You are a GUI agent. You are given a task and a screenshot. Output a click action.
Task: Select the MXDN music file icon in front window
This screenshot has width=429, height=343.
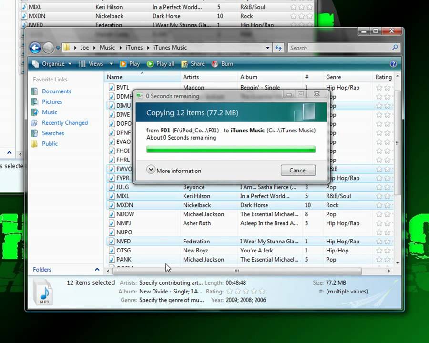(112, 205)
